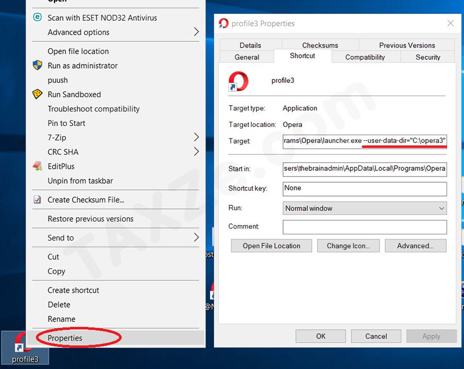
Task: Click the Create Checksum File icon
Action: [x=36, y=200]
